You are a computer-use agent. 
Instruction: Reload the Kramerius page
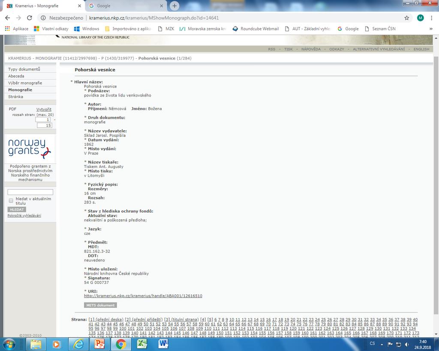(30, 18)
